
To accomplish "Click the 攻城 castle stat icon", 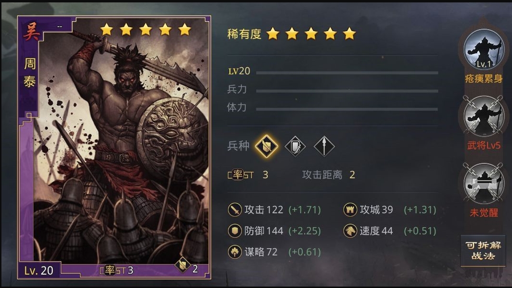I will point(350,209).
